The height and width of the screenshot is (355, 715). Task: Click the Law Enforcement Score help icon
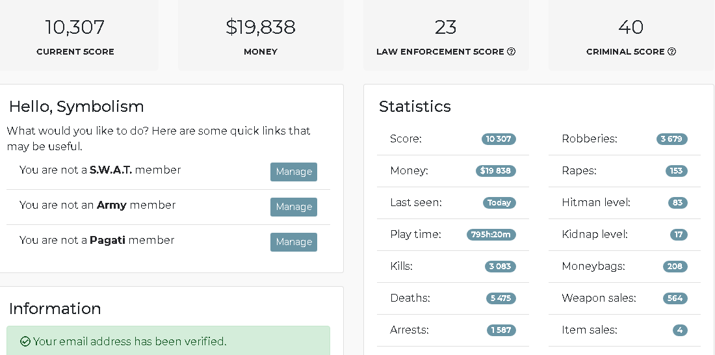tap(511, 51)
